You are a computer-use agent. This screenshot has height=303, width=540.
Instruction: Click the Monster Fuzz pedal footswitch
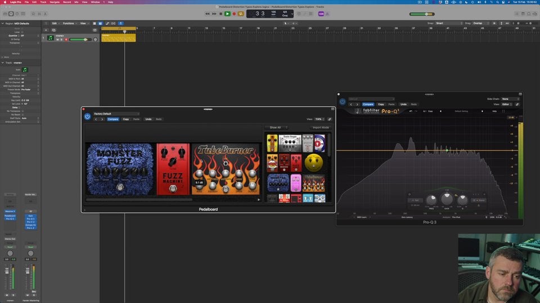pos(119,187)
